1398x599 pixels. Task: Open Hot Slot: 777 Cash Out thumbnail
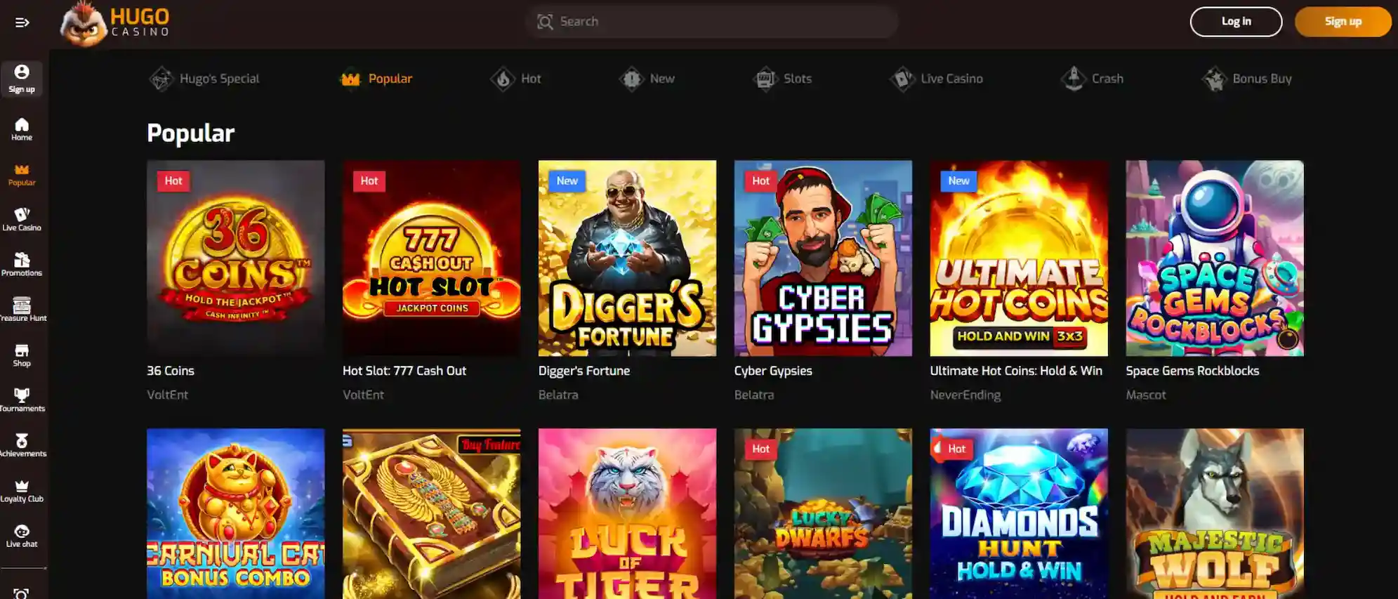[432, 258]
